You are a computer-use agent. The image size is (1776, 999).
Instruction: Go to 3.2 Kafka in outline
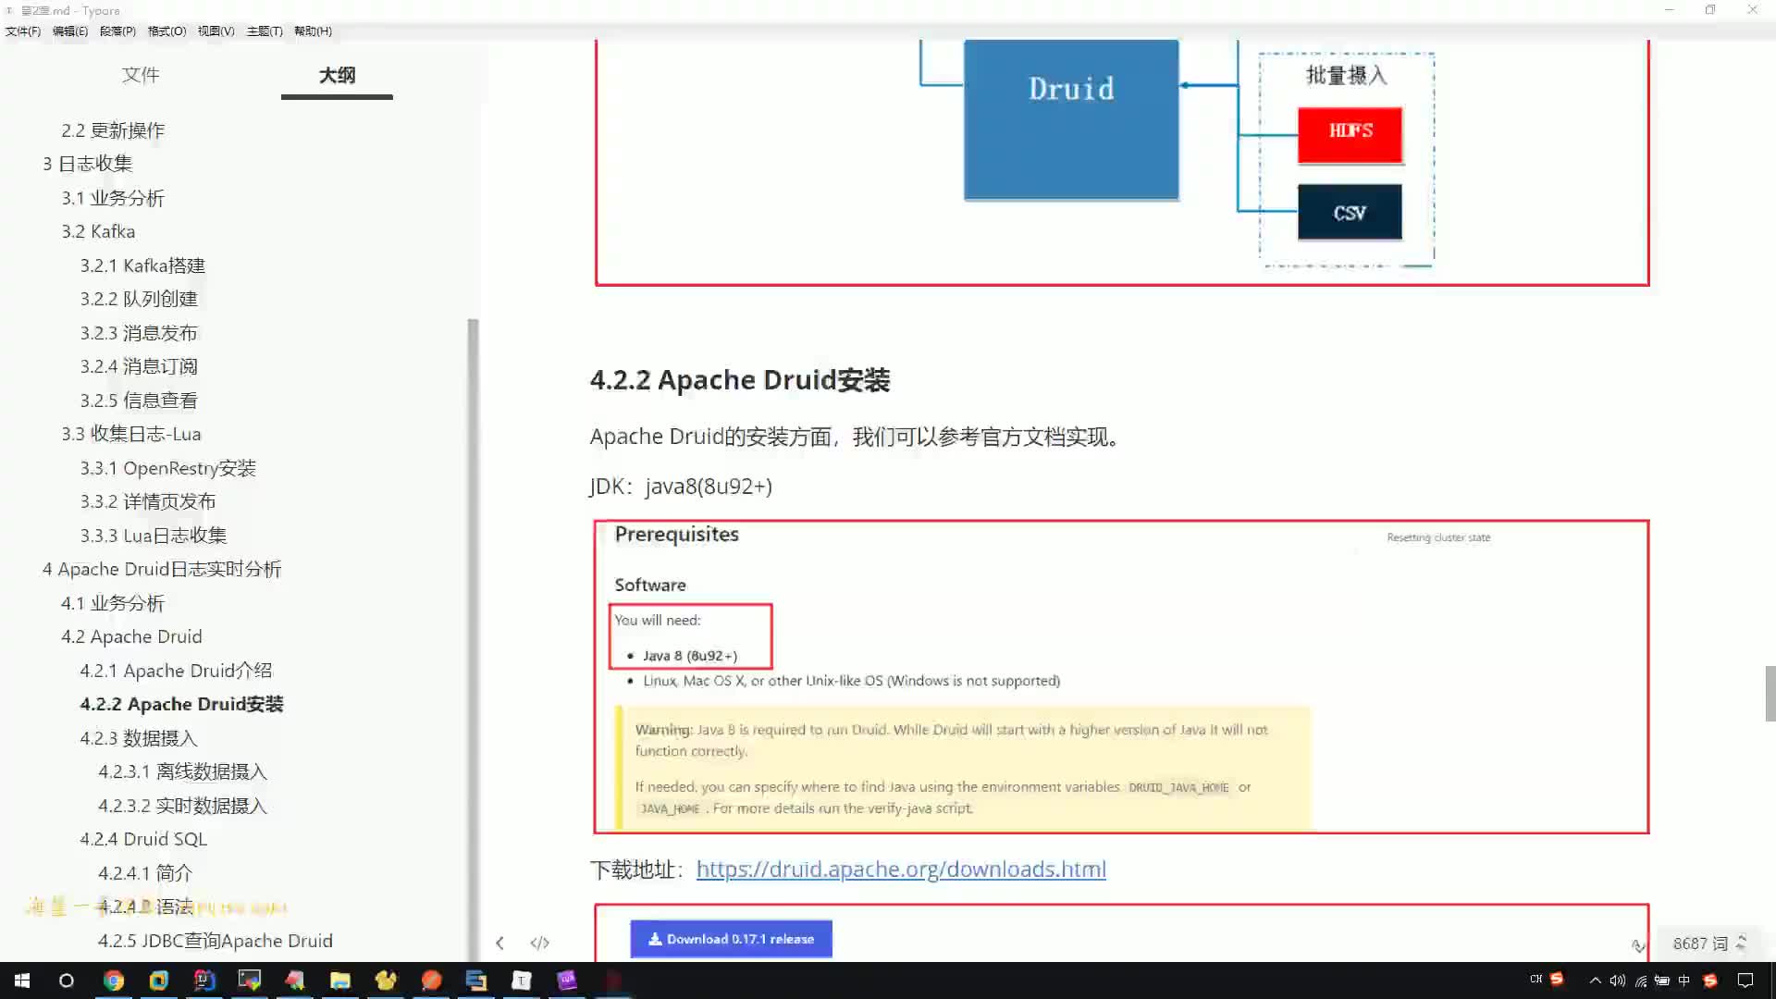[98, 231]
